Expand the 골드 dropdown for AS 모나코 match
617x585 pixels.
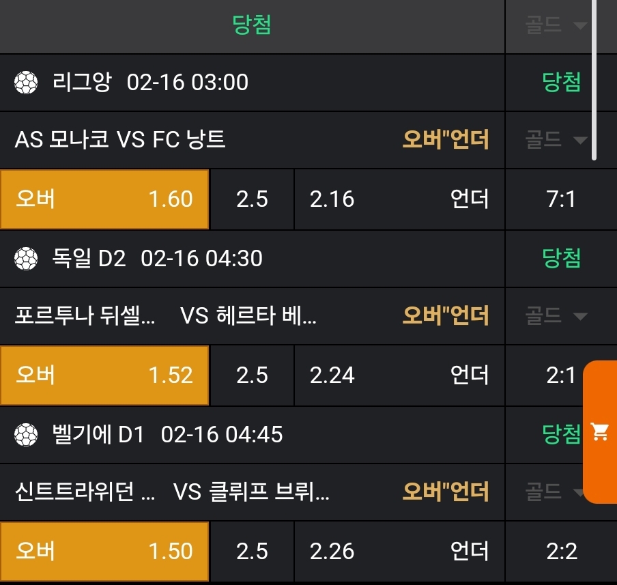[556, 140]
